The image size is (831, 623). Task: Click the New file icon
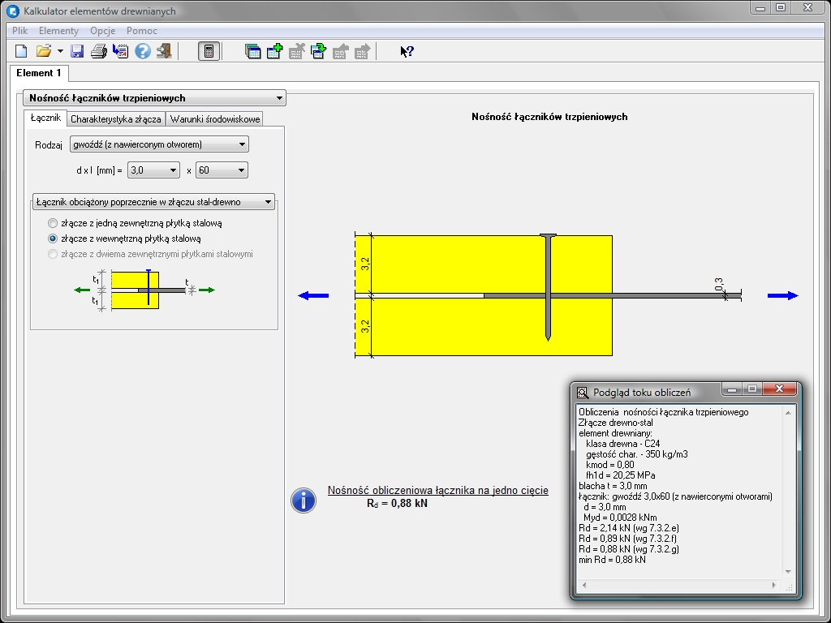(22, 51)
